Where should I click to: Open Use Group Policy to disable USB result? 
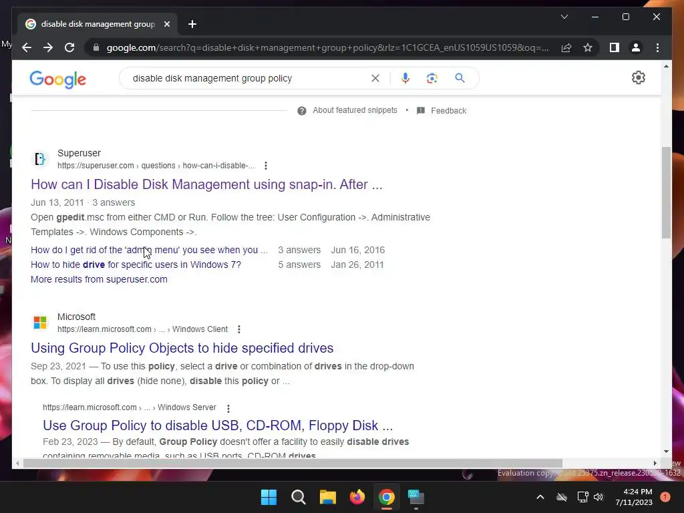coord(218,425)
